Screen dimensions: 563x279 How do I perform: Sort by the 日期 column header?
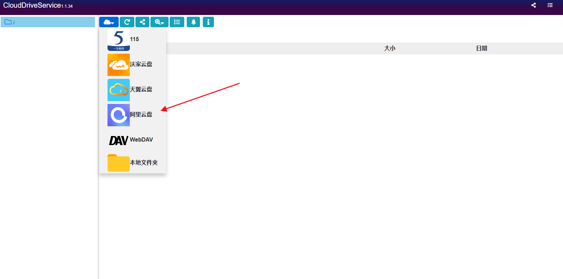tap(482, 48)
